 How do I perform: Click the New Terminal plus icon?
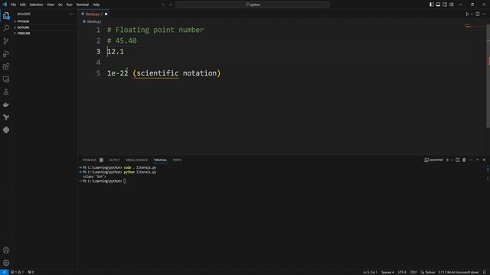coord(447,160)
